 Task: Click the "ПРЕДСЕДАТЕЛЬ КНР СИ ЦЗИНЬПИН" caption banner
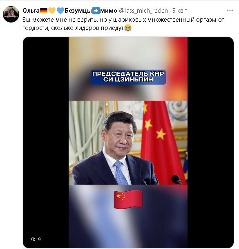(128, 77)
